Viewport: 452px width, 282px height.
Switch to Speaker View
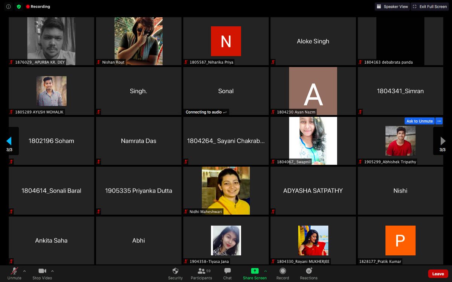tap(392, 7)
